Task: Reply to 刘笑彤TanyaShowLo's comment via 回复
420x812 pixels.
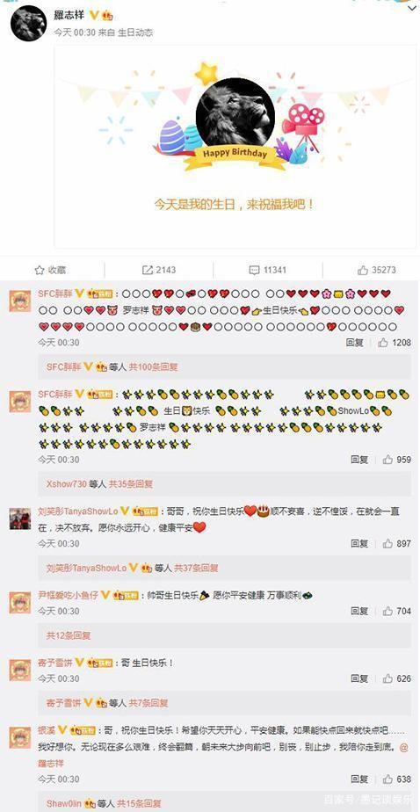Action: tap(359, 543)
